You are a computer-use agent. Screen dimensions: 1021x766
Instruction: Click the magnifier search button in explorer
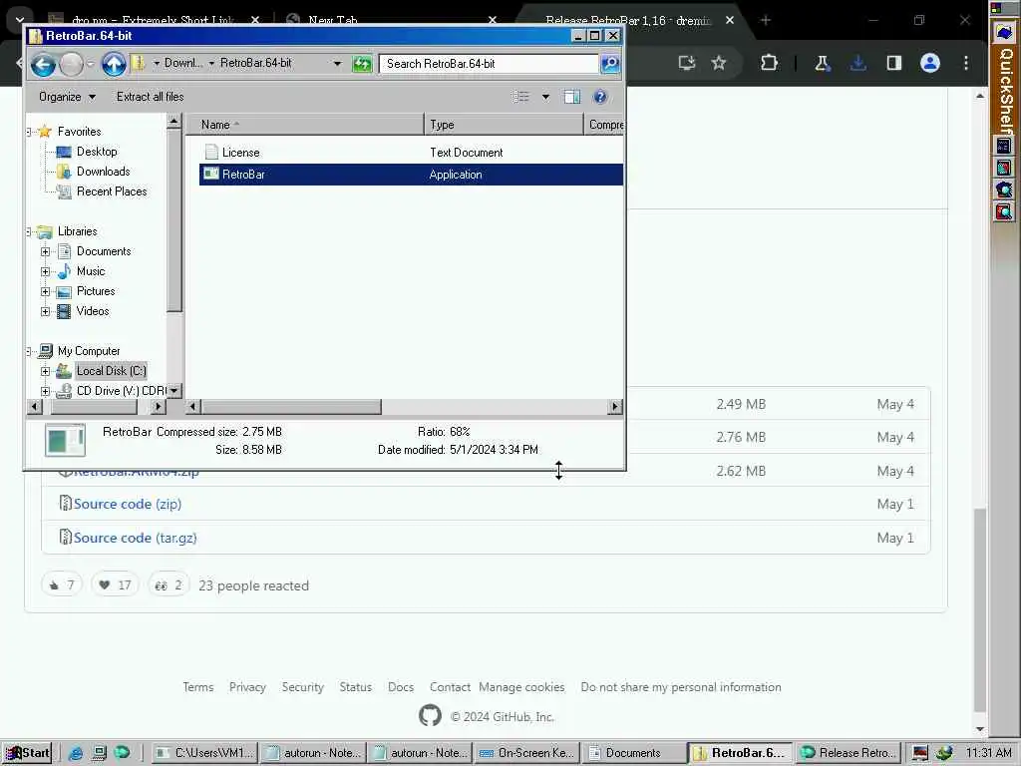pyautogui.click(x=610, y=64)
